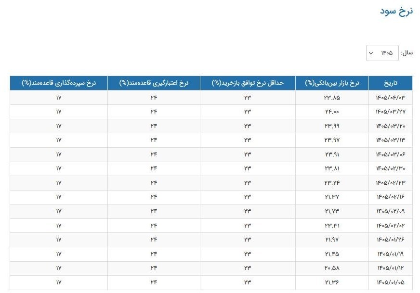Click deposit rate ۱۷ in the ۱۴۰۵/۰۴/۰۳ row
Viewport: 420px width, 293px height.
click(59, 98)
